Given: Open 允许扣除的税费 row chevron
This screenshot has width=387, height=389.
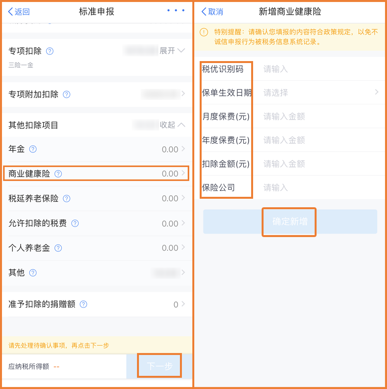Looking at the screenshot, I should point(183,223).
